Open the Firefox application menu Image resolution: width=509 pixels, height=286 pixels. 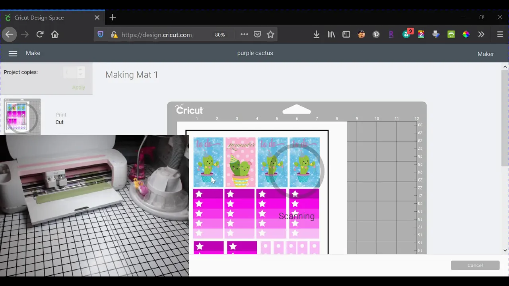(x=500, y=35)
